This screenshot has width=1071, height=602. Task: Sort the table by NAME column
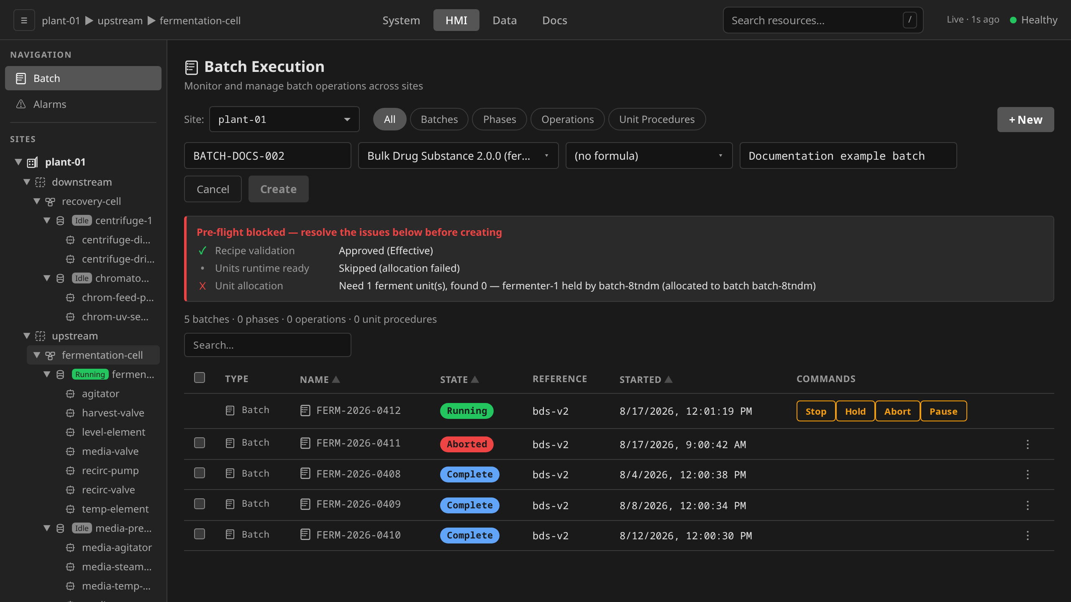click(320, 380)
